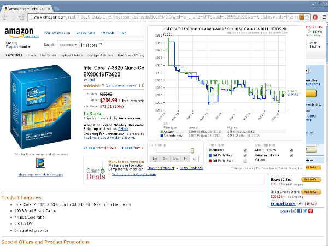Viewport: 328px width, 246px height.
Task: Open Best Sellers in sub-navigation
Action: click(x=48, y=55)
